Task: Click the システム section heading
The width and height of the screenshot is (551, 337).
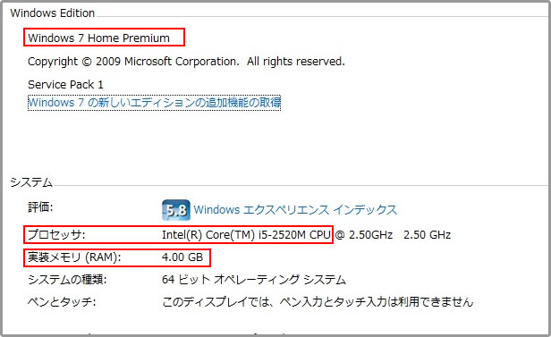Action: pos(31,182)
